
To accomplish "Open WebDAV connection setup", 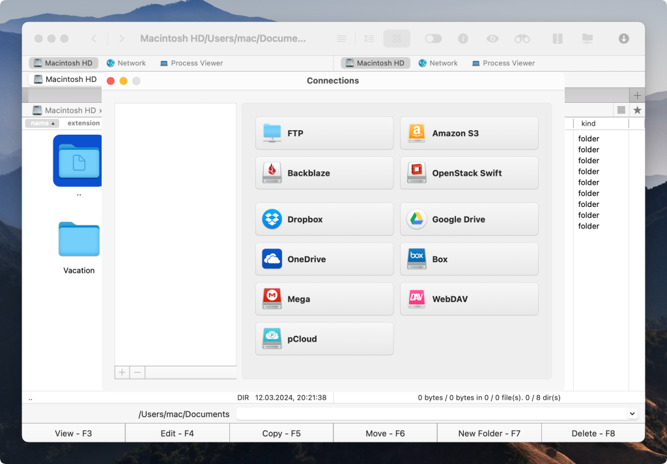I will click(469, 299).
